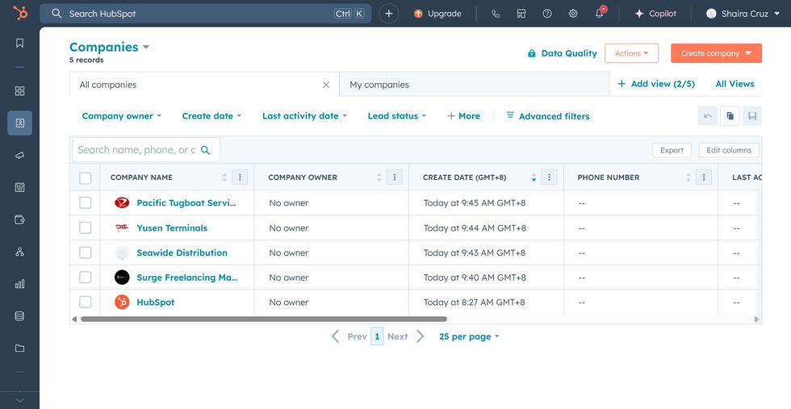
Task: Open the Library folder icon in sidebar
Action: 19,348
